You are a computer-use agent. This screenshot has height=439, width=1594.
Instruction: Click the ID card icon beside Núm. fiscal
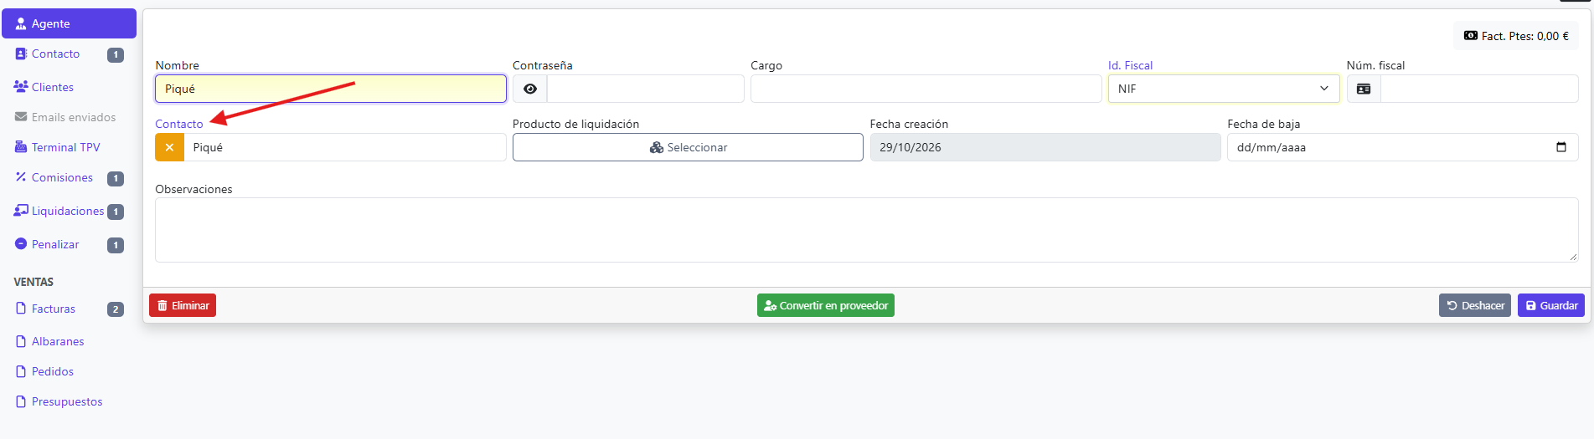tap(1363, 89)
